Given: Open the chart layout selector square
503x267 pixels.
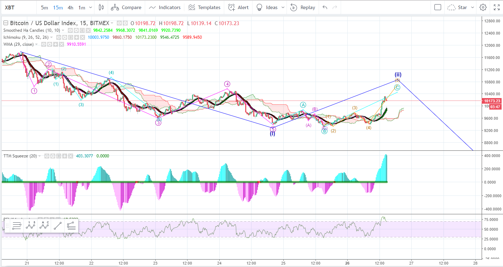Looking at the screenshot, I should click(438, 7).
